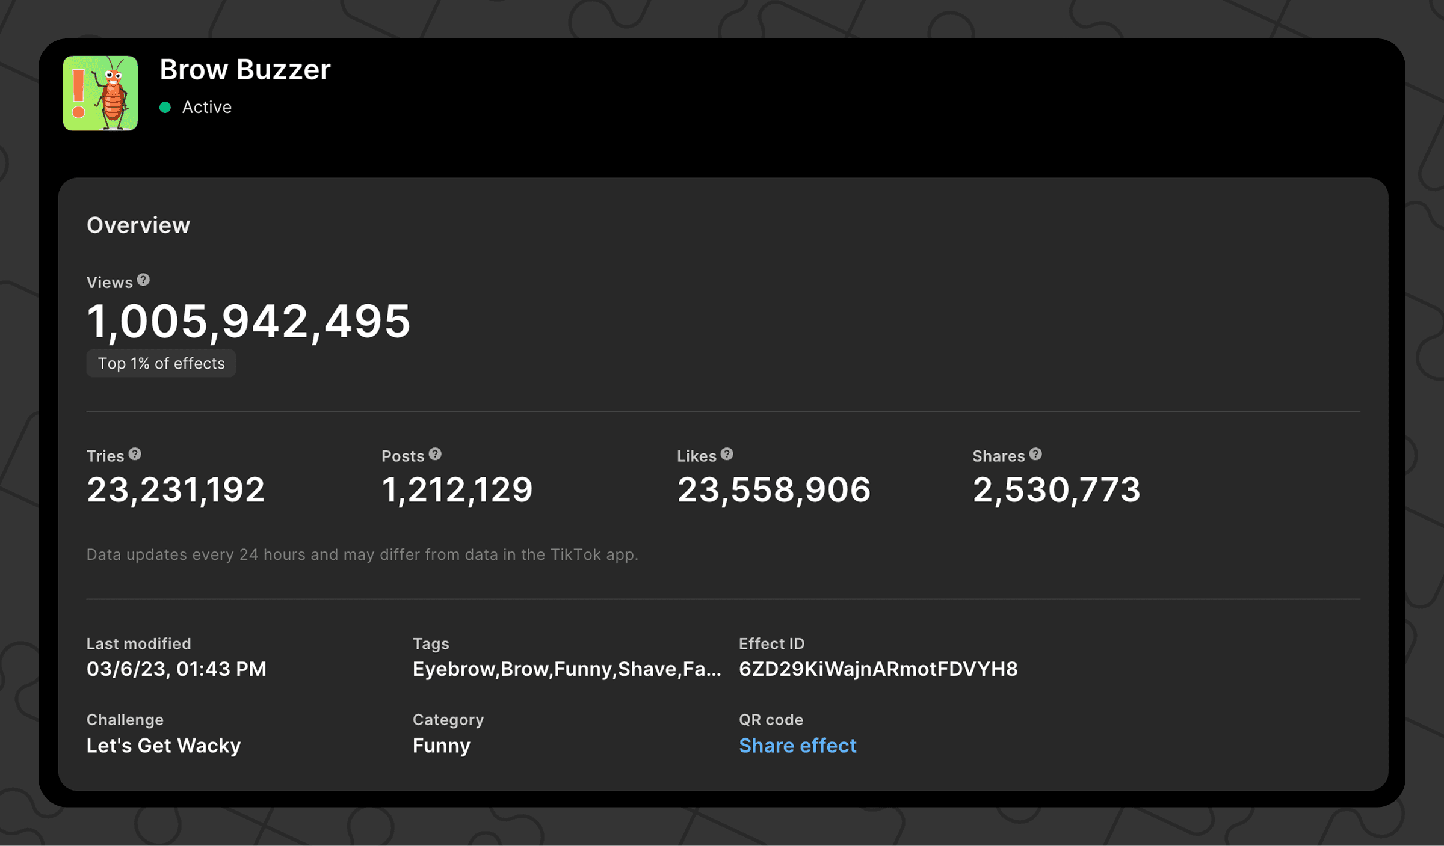Click the Top 1% of effects badge
Viewport: 1444px width, 846px height.
tap(161, 363)
